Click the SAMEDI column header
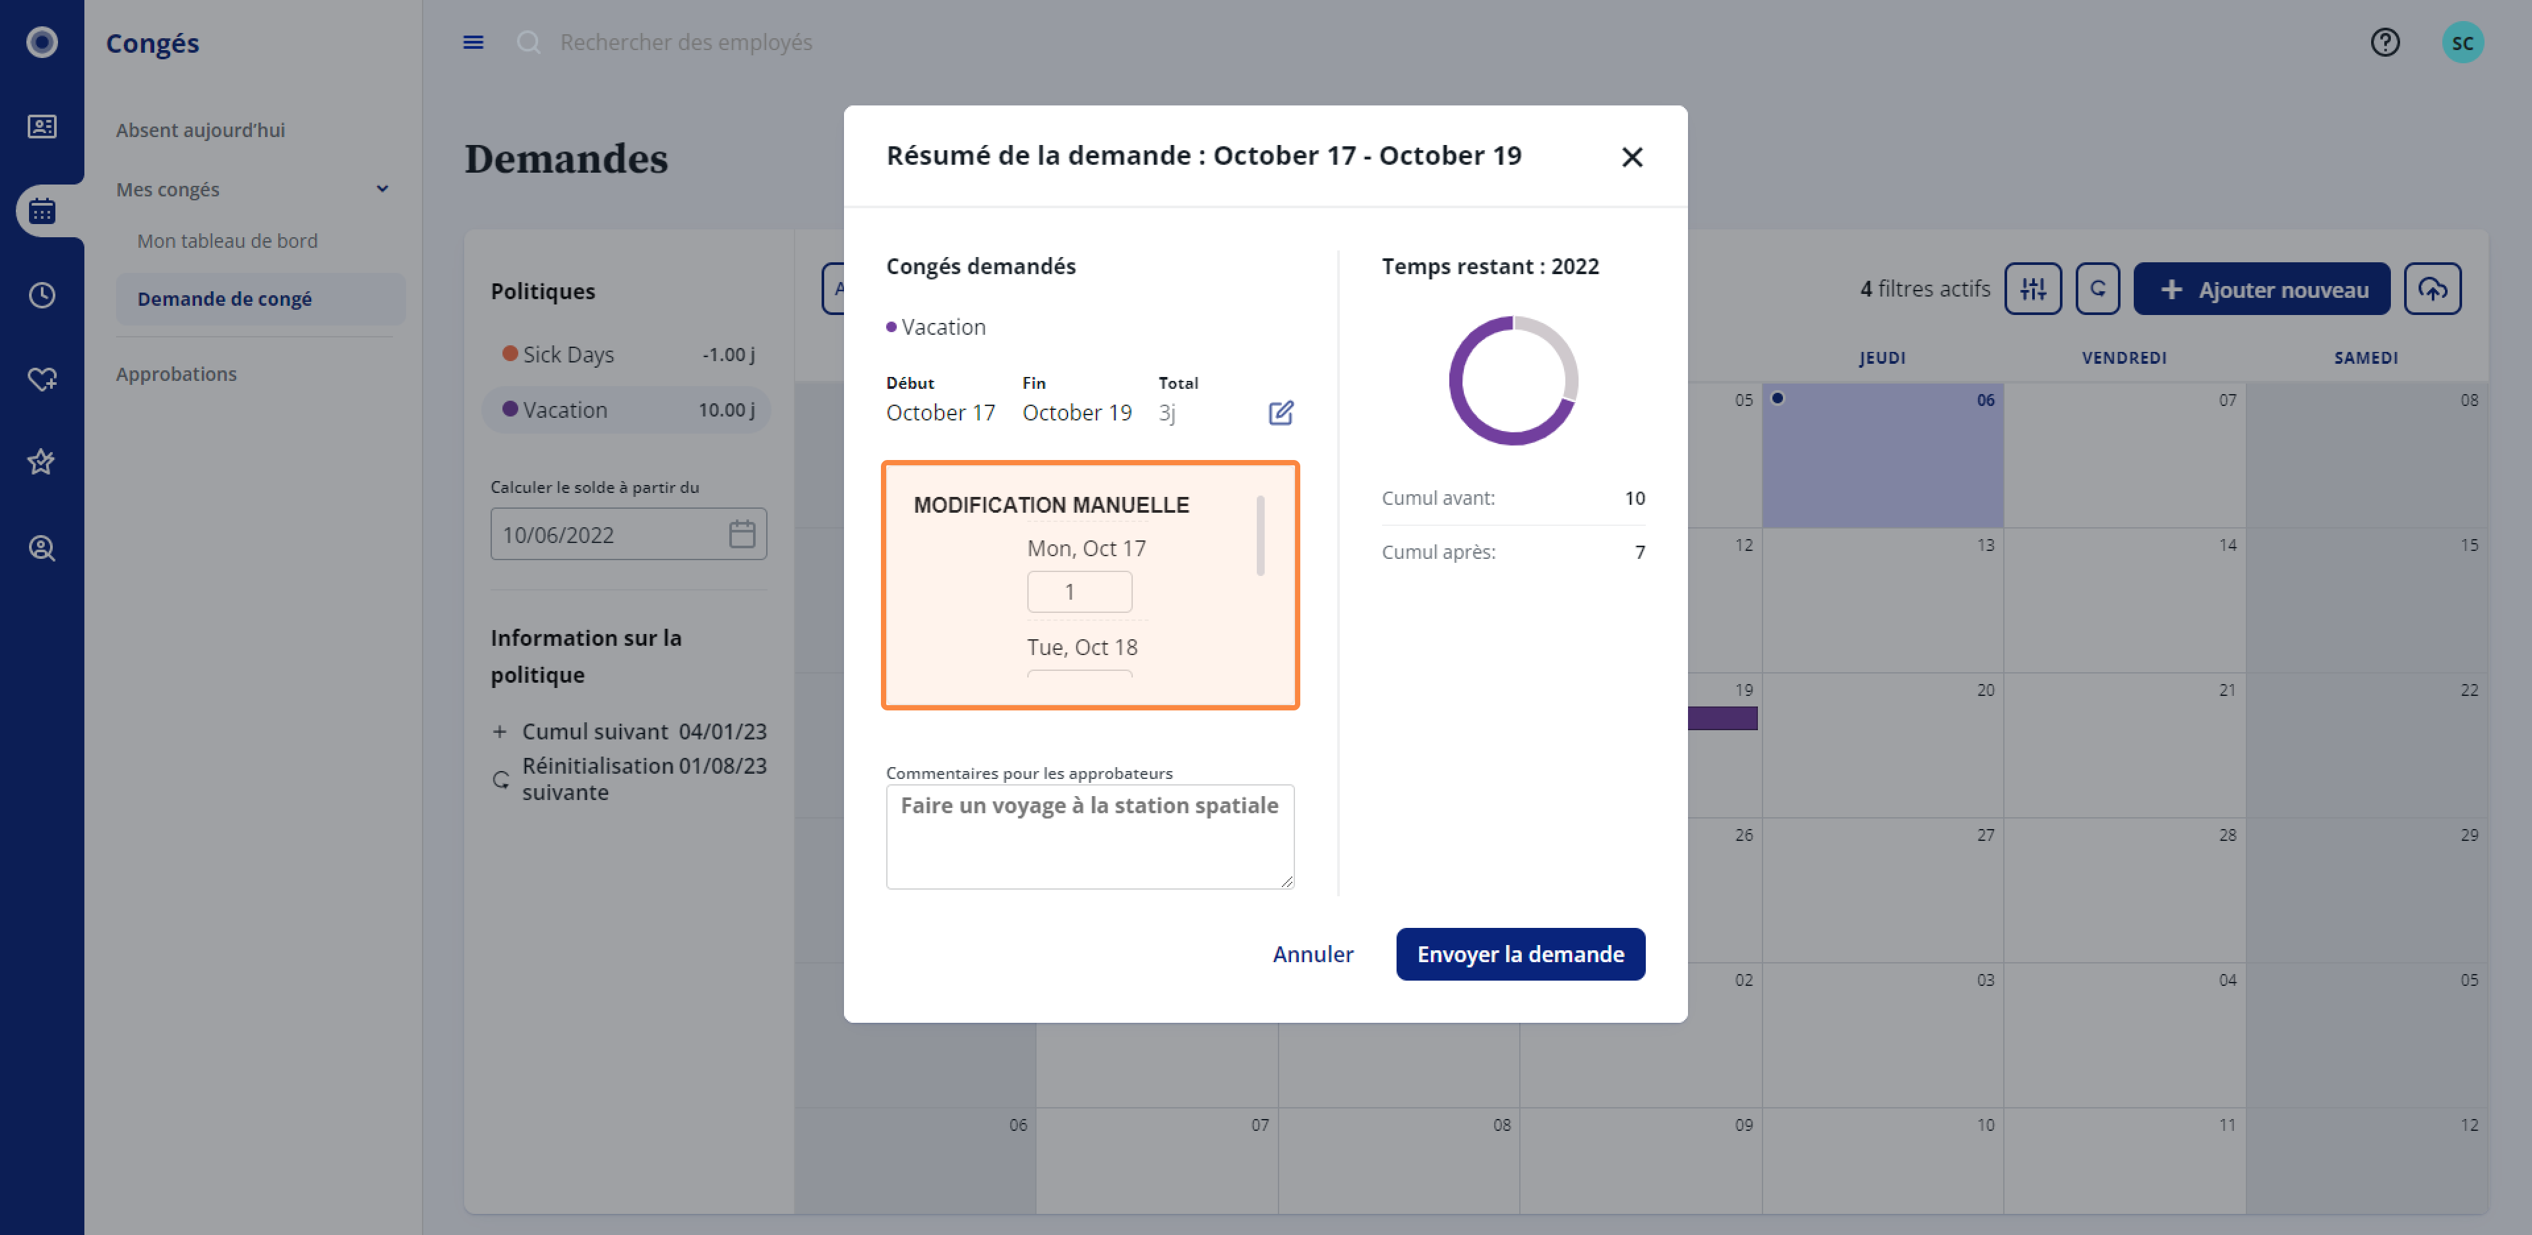 click(x=2366, y=358)
